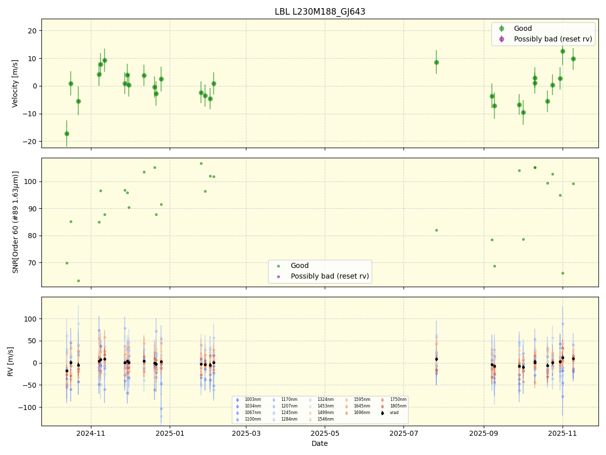Image resolution: width=606 pixels, height=455 pixels.
Task: Click purple 'Possibly bad' marker in velocity legend
Action: [501, 39]
